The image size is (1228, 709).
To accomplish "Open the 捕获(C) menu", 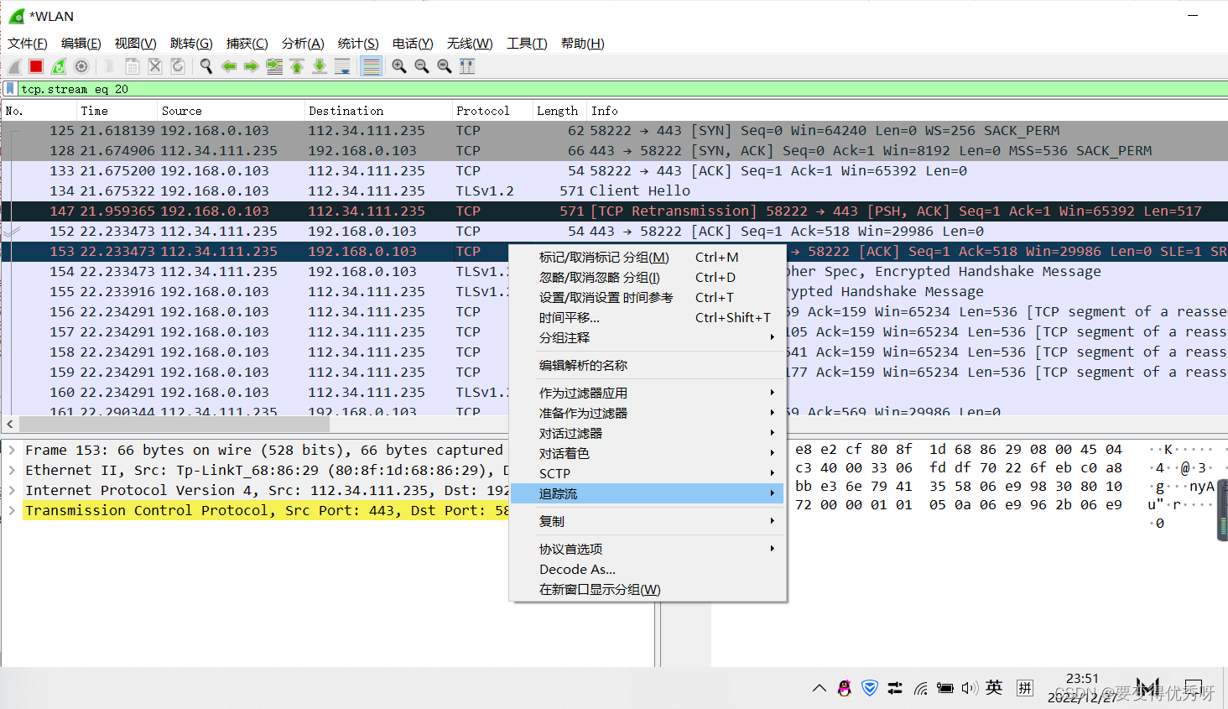I will tap(247, 44).
